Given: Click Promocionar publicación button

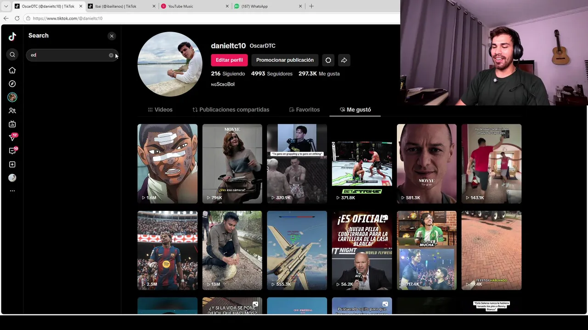Looking at the screenshot, I should coord(285,60).
